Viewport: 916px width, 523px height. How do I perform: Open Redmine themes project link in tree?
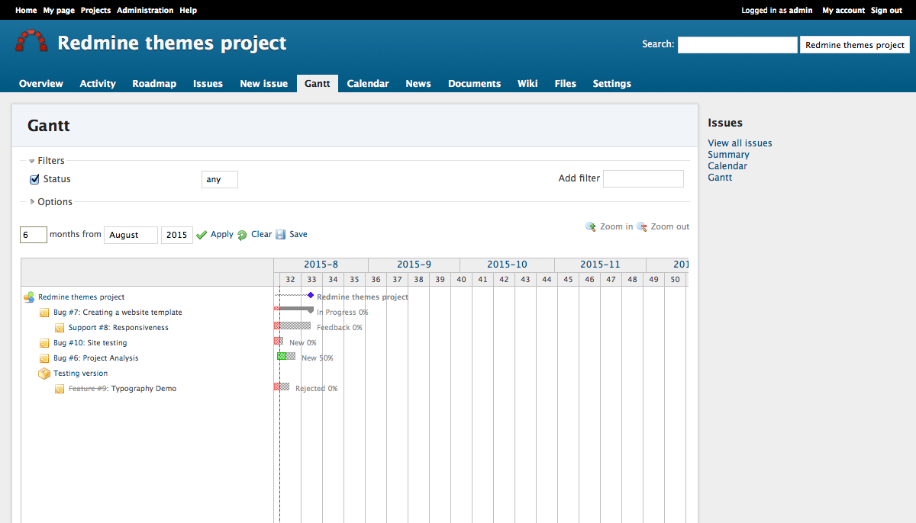coord(81,297)
